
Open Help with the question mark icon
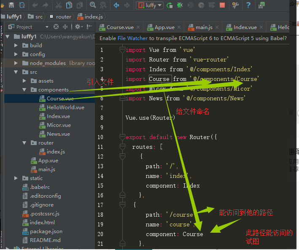[x=248, y=5]
